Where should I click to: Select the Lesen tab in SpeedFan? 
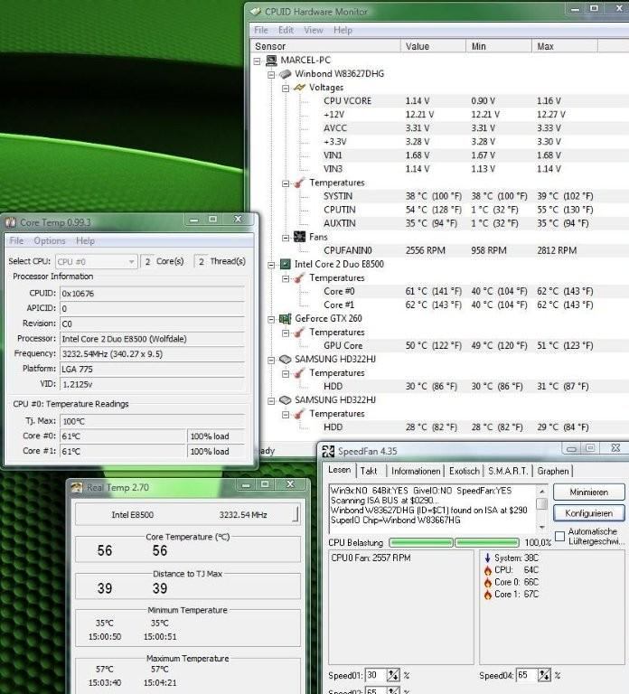click(340, 470)
